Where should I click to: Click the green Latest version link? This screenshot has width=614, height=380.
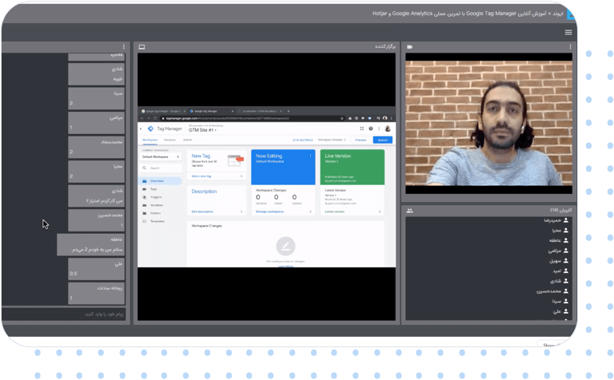335,212
